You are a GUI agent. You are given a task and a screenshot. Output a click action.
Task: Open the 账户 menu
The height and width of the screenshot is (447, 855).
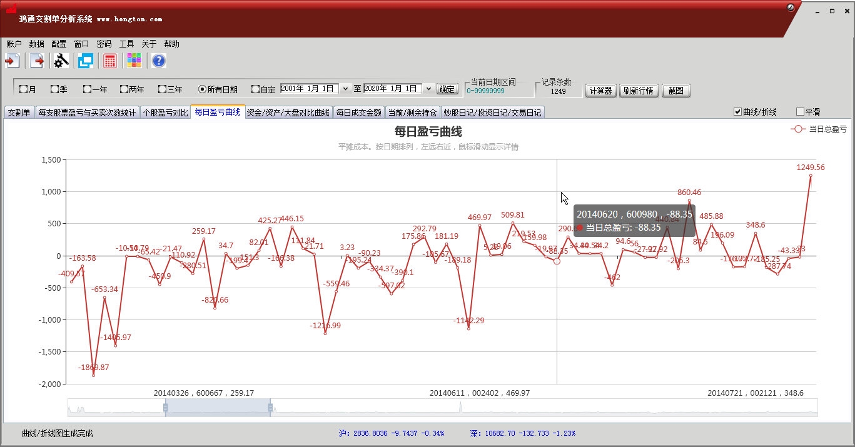[x=14, y=44]
